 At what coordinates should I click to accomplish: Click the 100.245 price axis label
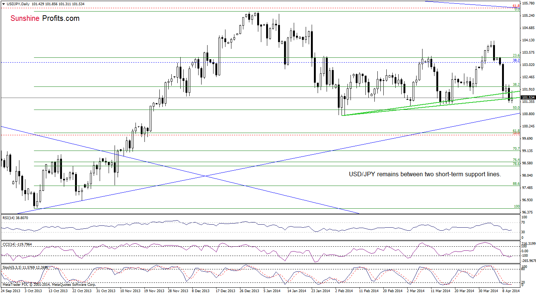pos(528,126)
